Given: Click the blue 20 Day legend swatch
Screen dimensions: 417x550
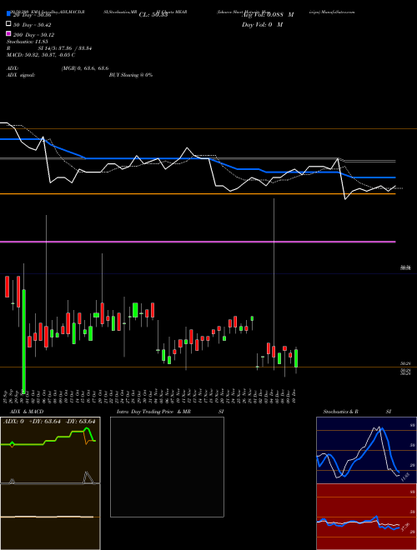Looking at the screenshot, I should pos(9,14).
